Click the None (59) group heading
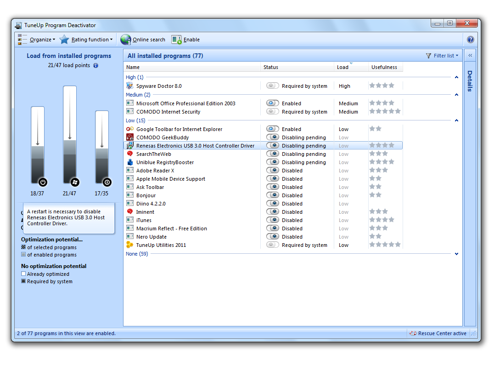494x371 pixels. pos(137,254)
